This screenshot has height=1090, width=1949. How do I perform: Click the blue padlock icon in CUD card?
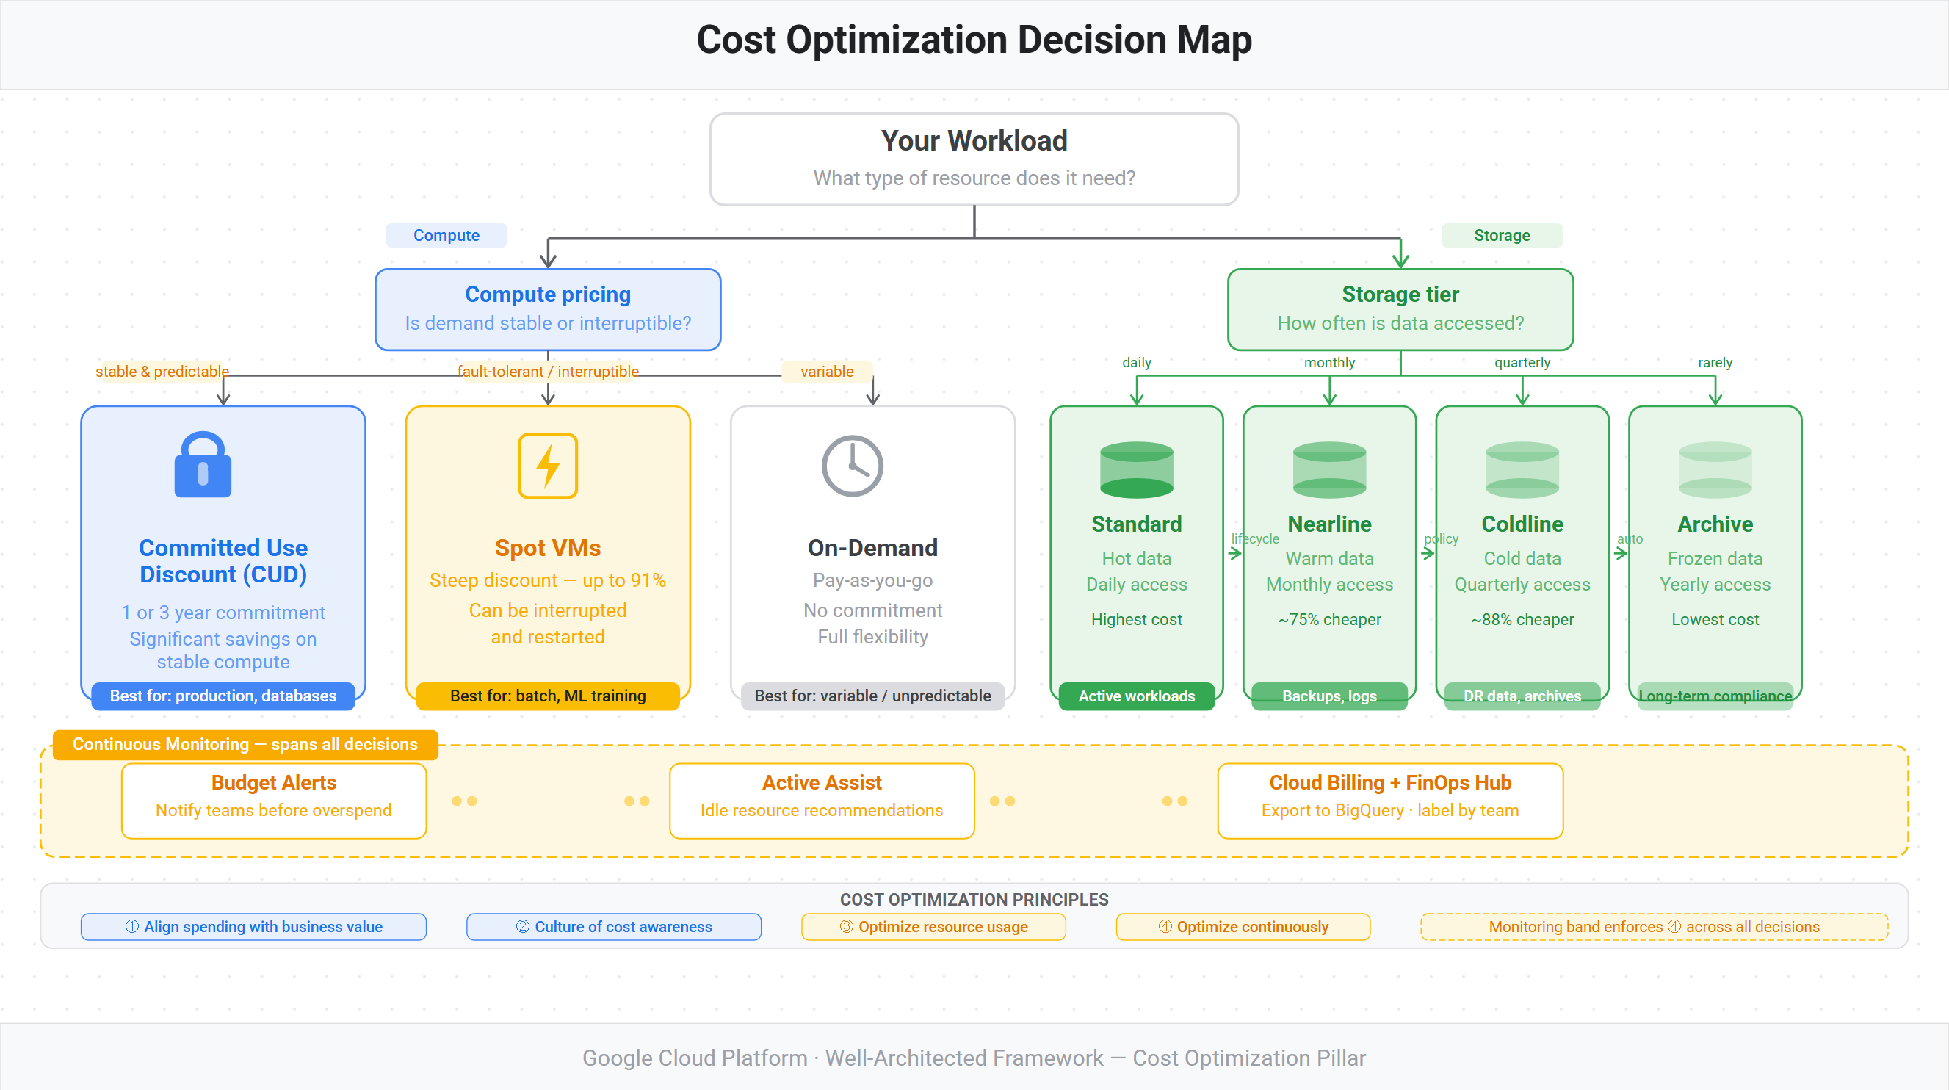[x=203, y=465]
